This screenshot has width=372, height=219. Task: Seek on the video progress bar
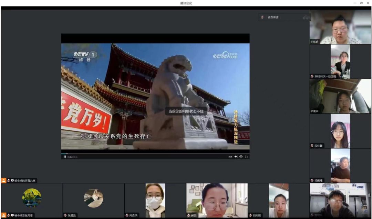[x=155, y=154]
